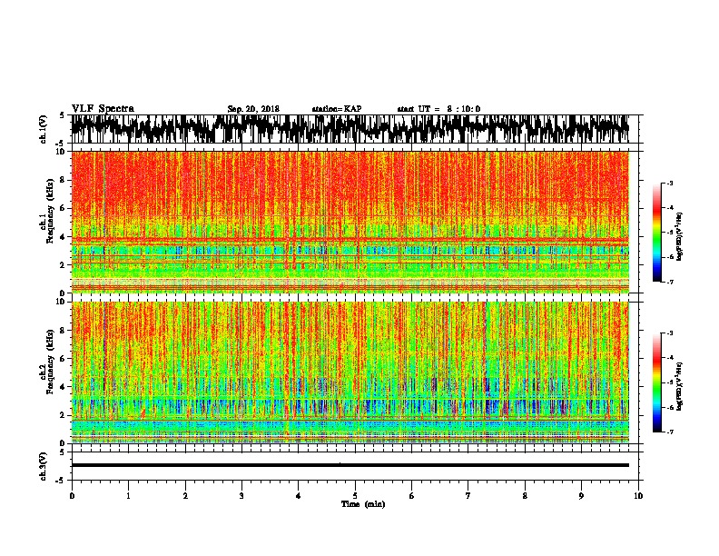This screenshot has height=556, width=719.
Task: Click time axis tick label "6"
Action: coord(412,496)
